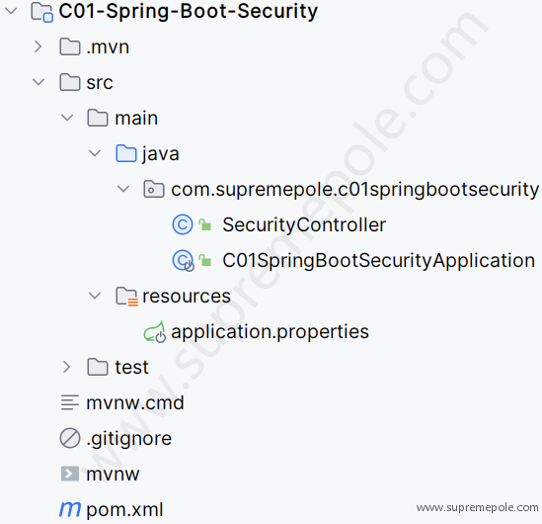The image size is (542, 524).
Task: Click the C01SpringBootSecurityApplication runnable class icon
Action: point(184,260)
